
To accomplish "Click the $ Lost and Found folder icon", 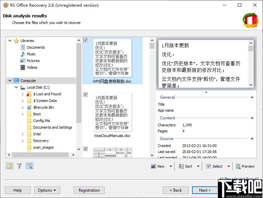I will coord(29,94).
